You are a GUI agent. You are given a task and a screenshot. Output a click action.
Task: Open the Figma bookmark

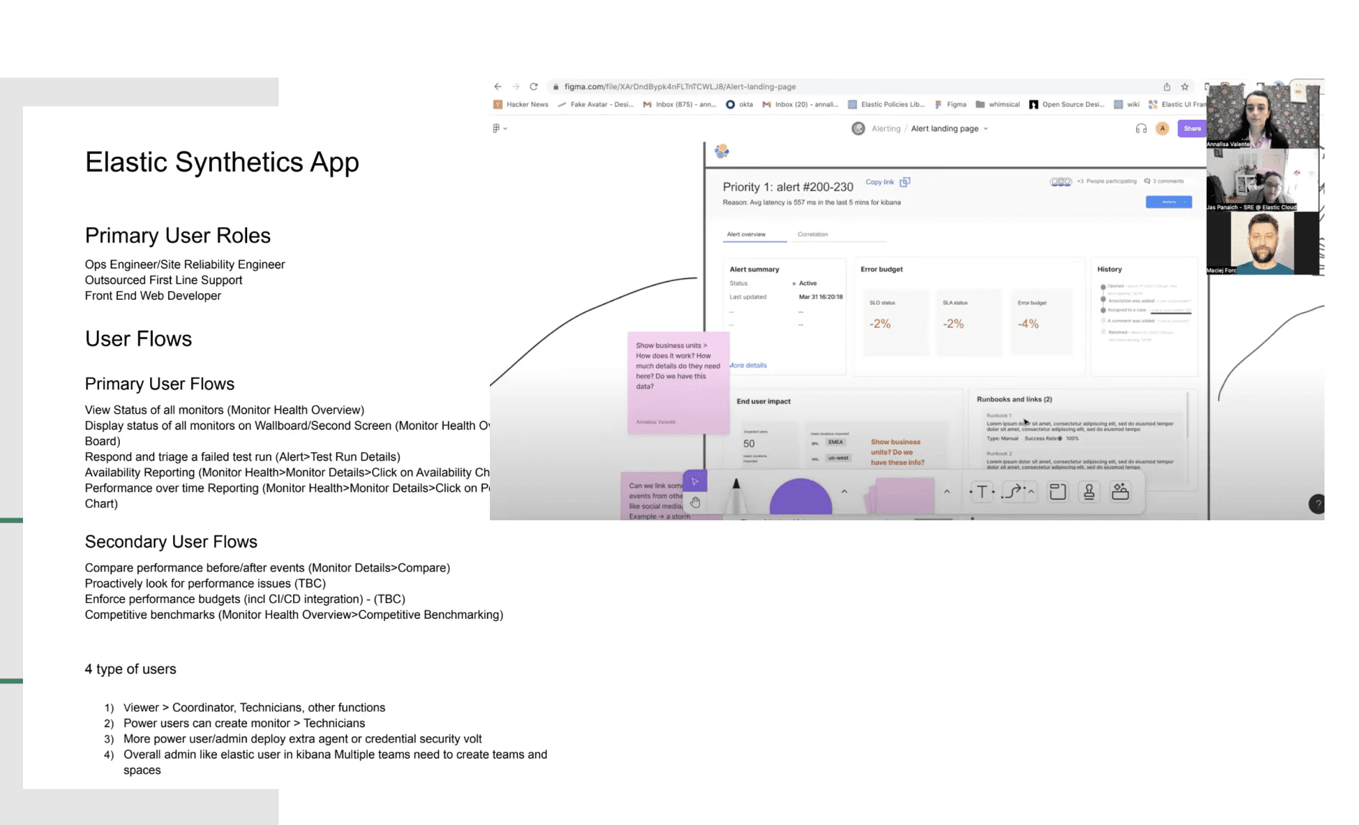coord(950,104)
